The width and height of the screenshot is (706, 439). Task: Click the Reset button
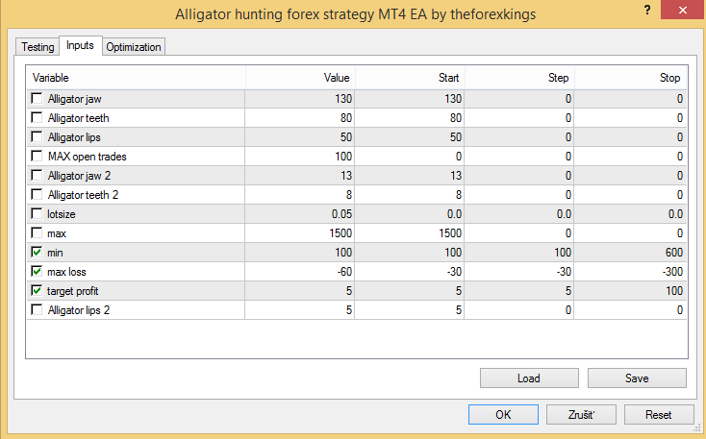point(659,415)
